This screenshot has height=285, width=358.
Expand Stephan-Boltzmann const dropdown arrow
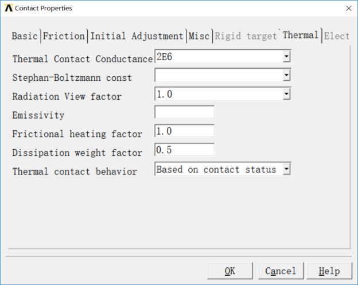tap(286, 76)
